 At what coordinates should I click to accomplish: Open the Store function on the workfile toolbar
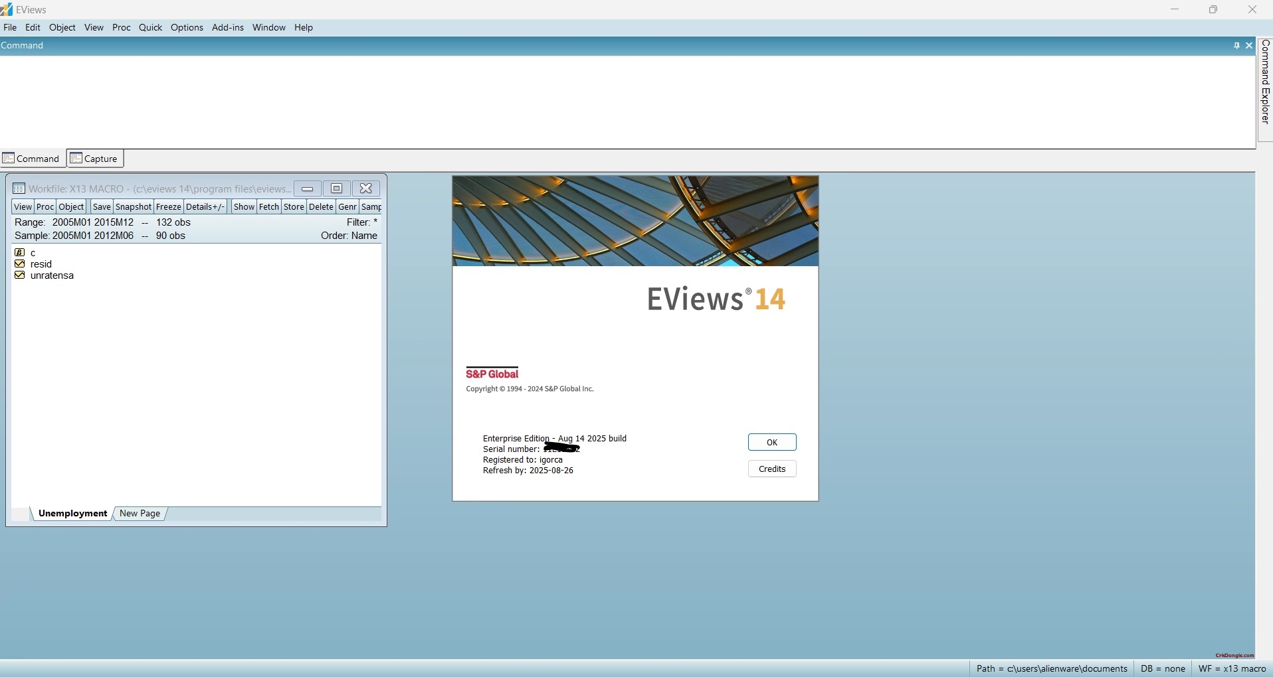293,206
